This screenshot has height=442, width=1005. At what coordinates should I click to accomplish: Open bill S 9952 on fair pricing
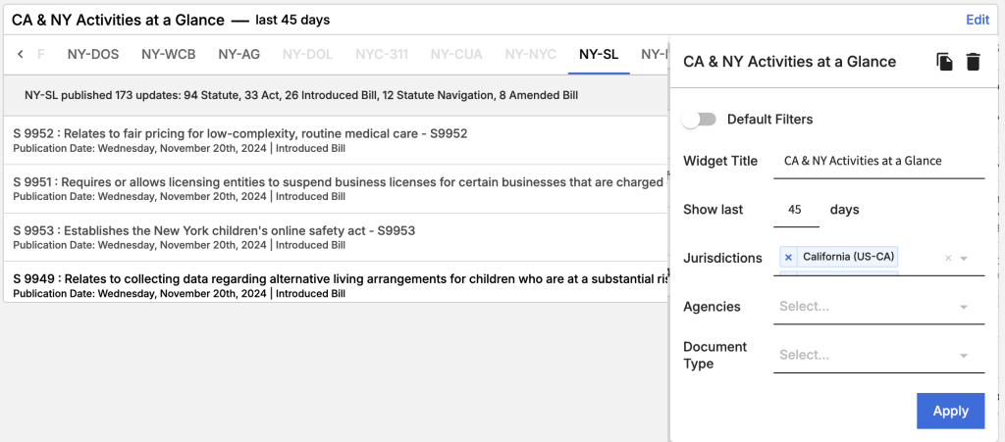coord(239,133)
